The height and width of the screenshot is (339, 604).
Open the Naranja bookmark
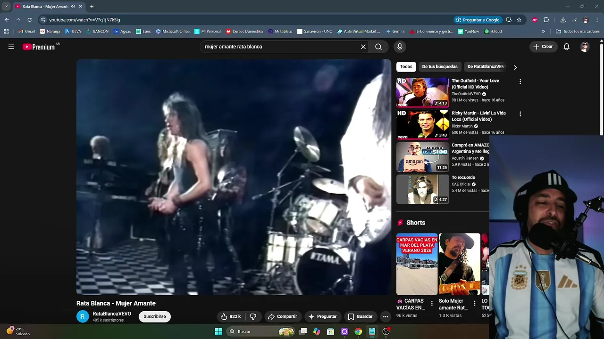pos(50,32)
